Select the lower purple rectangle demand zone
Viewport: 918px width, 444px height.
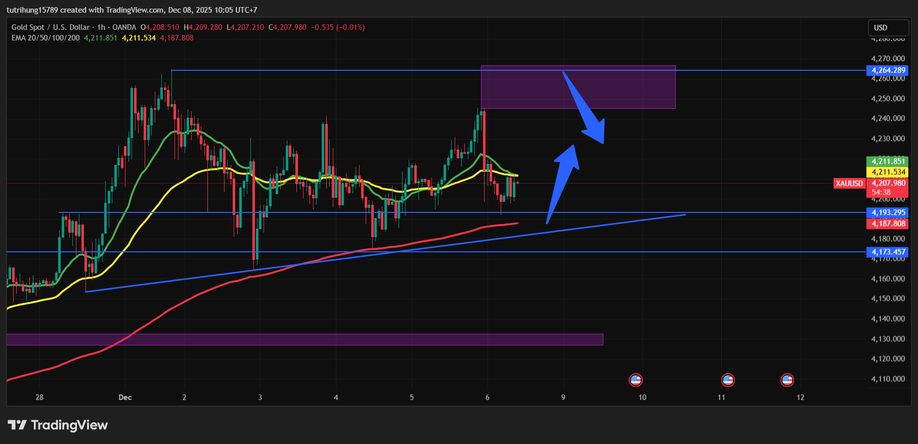pyautogui.click(x=303, y=339)
